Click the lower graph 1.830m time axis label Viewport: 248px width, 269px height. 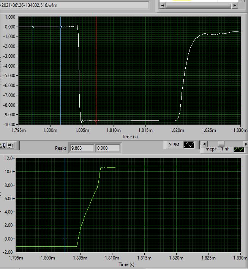240,258
